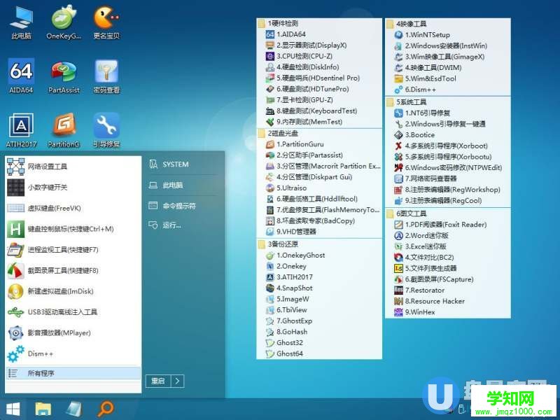This screenshot has height=420, width=560.
Task: Click the 进程监视工具 icon in start menu
Action: (15, 250)
